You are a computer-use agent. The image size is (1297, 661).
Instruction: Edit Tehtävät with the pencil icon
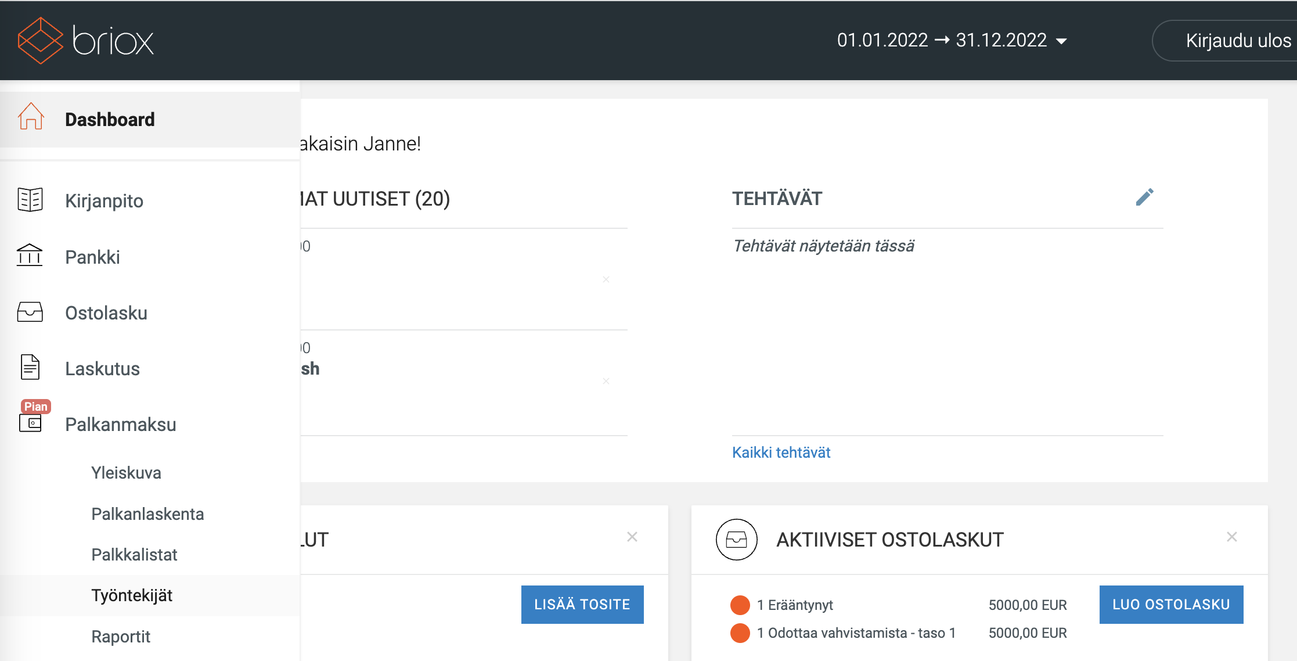click(1144, 197)
